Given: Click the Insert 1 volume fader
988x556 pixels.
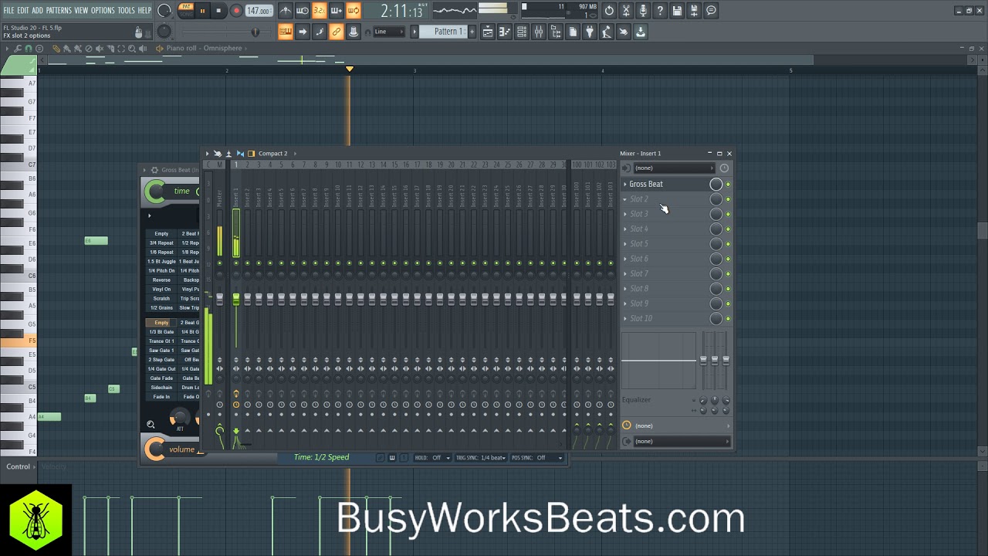Looking at the screenshot, I should 236,298.
